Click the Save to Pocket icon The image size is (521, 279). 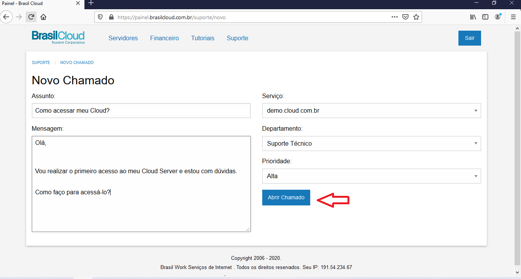point(405,17)
